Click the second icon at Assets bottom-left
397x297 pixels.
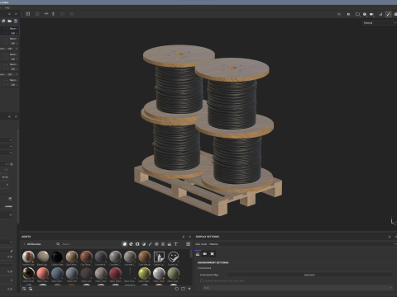pyautogui.click(x=31, y=289)
